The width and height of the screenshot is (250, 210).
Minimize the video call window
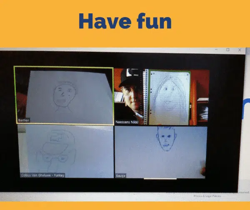pos(216,50)
